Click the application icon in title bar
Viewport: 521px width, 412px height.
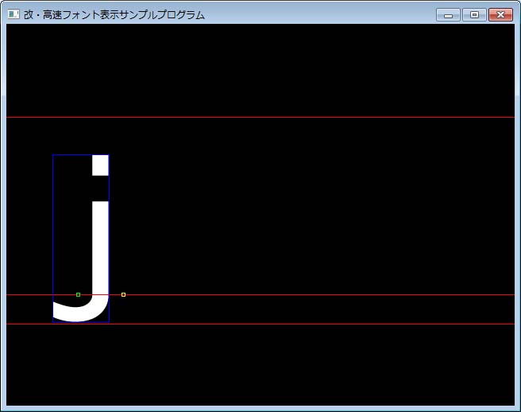(14, 14)
